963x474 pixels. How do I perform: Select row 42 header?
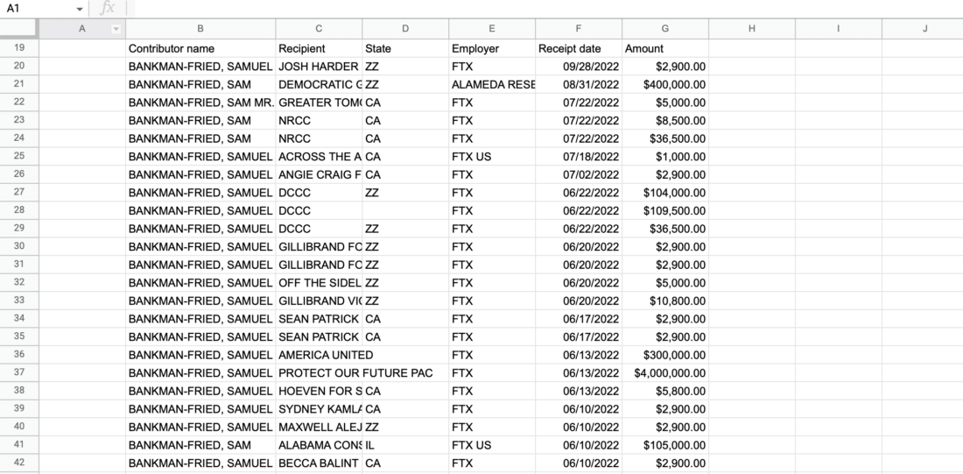19,463
